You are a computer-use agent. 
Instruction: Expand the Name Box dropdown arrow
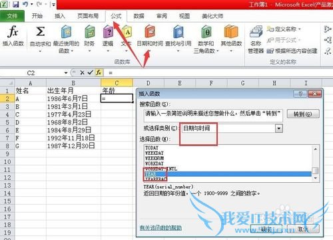[66, 72]
